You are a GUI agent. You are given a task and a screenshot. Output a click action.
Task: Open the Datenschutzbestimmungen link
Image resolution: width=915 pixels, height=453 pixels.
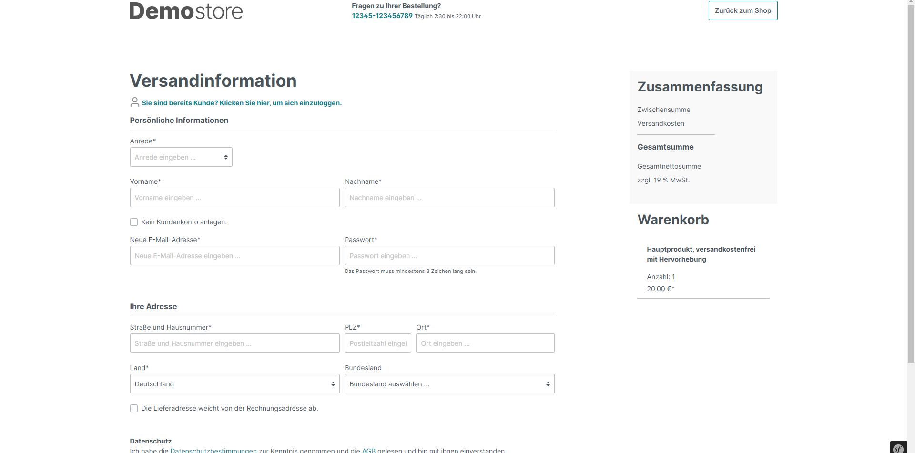[x=213, y=450]
